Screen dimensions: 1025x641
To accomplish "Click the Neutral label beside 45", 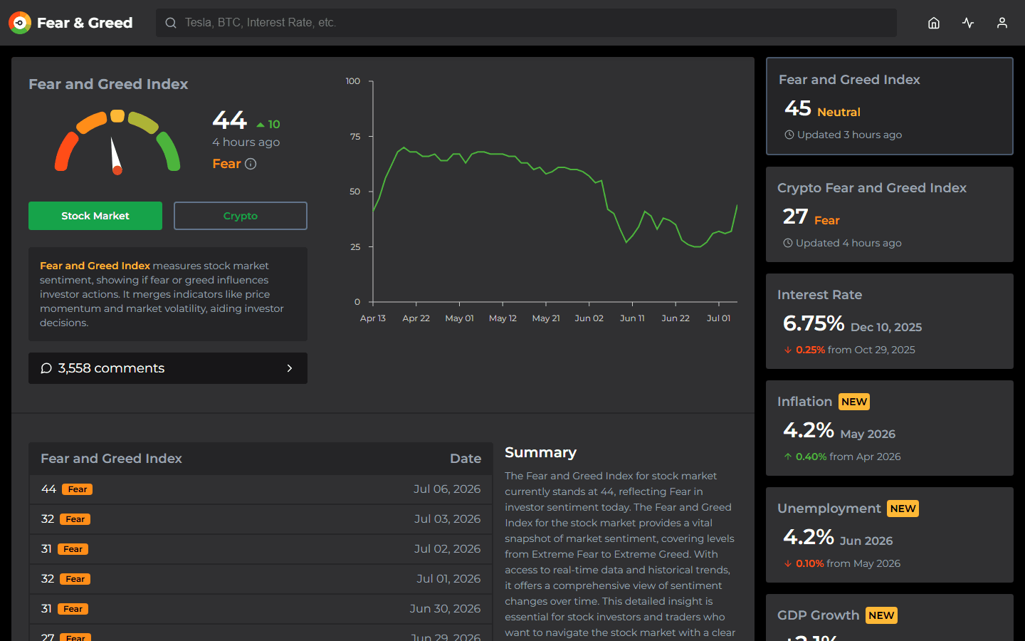I will pos(839,112).
